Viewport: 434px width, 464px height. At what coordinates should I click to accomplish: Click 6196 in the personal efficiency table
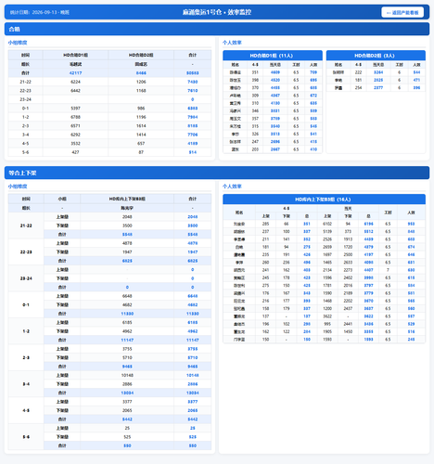(368, 224)
